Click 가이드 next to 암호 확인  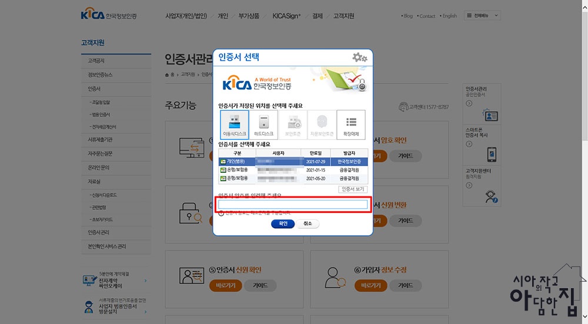pos(405,156)
